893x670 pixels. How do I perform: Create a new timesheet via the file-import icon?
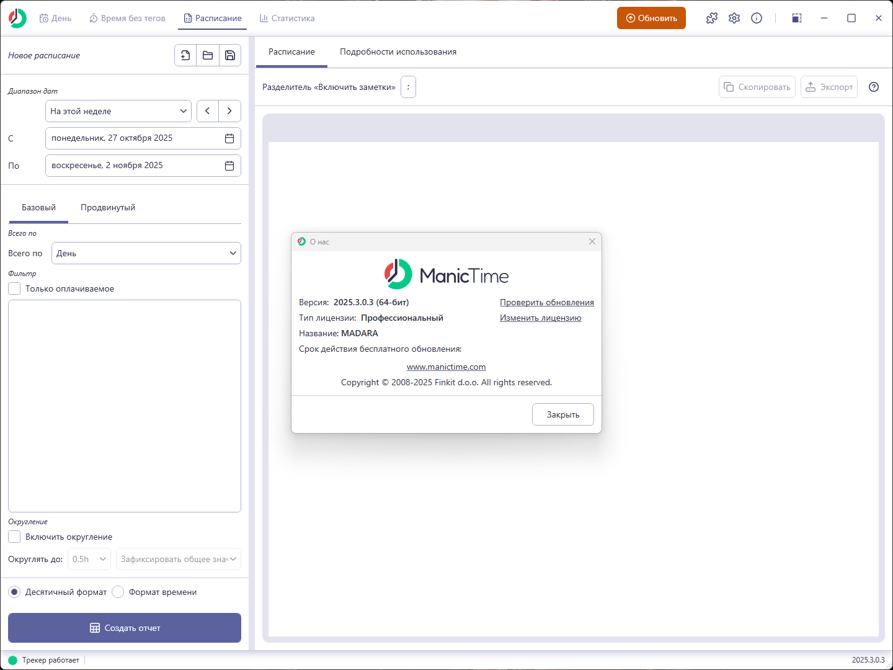tap(185, 55)
